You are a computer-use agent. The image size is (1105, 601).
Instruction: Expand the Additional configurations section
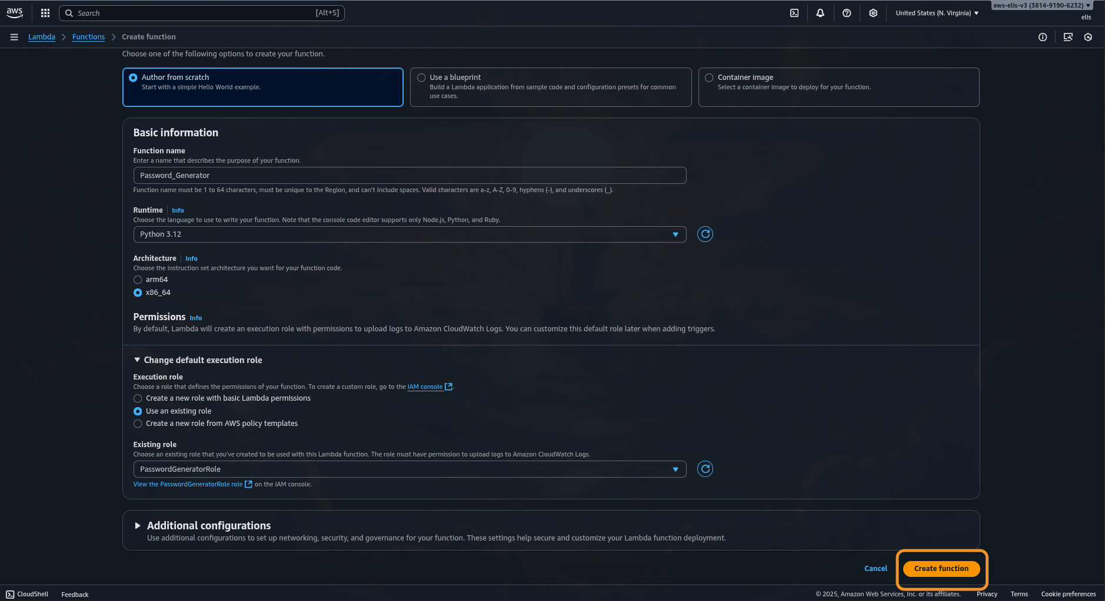point(138,526)
